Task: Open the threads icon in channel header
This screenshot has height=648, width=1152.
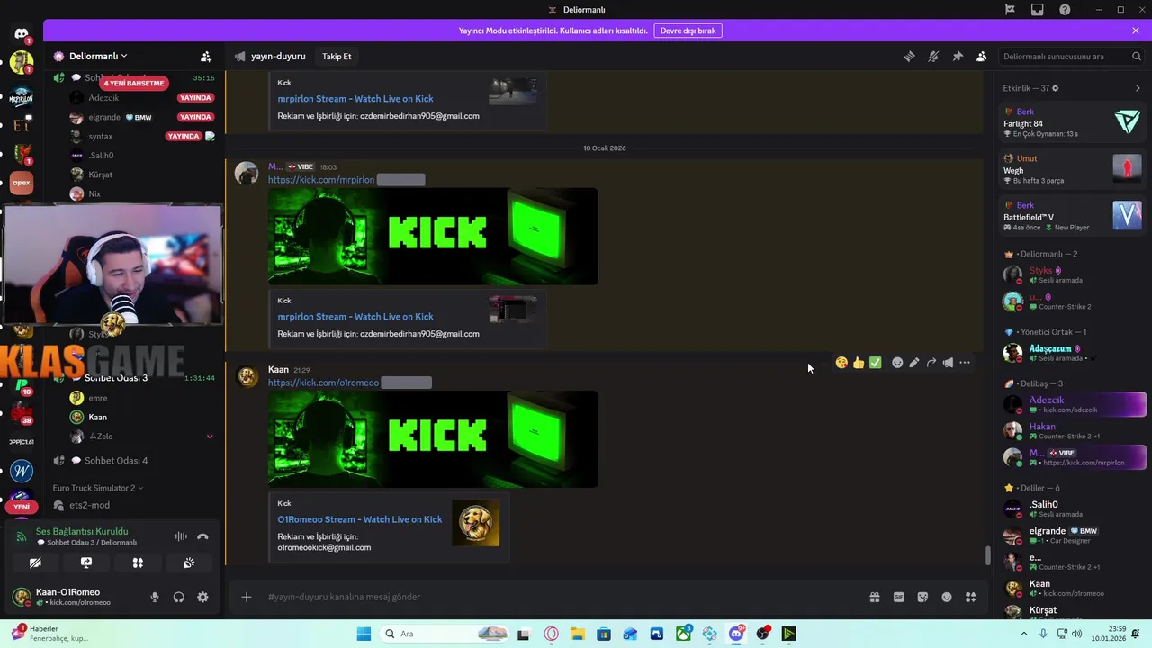Action: pos(909,56)
